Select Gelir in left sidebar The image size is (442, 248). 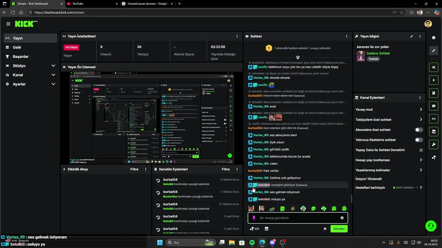pyautogui.click(x=30, y=48)
